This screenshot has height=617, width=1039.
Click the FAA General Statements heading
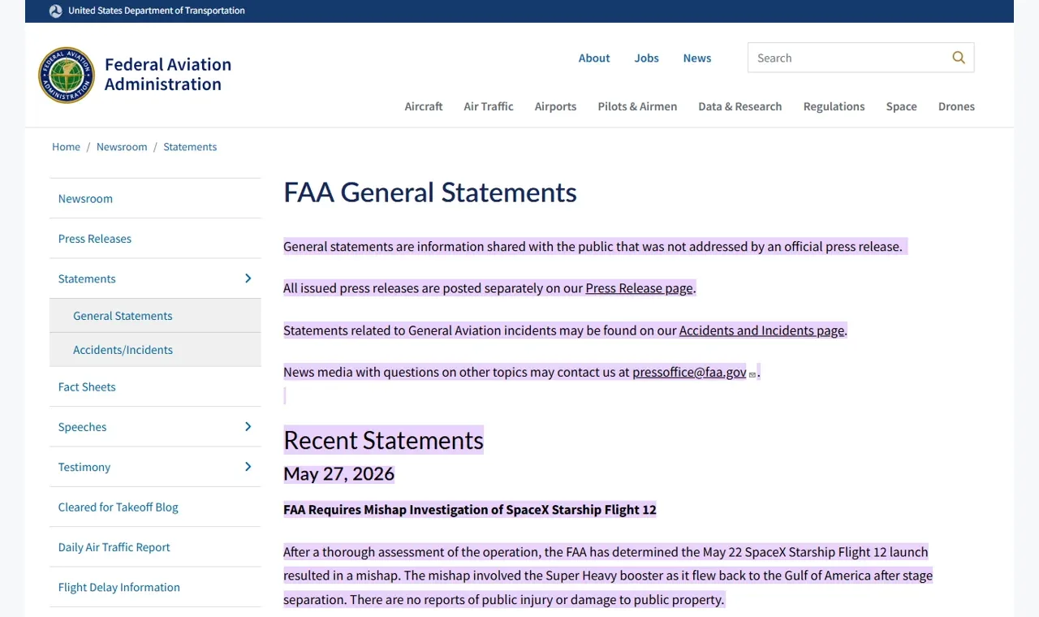(430, 192)
